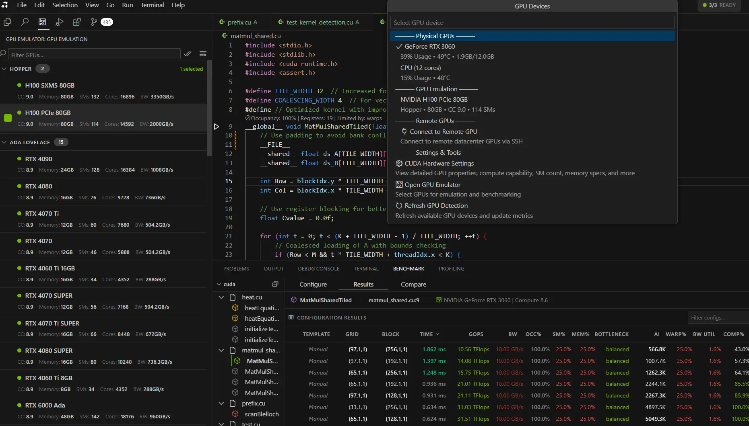Switch to the PROFILING panel tab
749x426 pixels.
click(x=451, y=268)
